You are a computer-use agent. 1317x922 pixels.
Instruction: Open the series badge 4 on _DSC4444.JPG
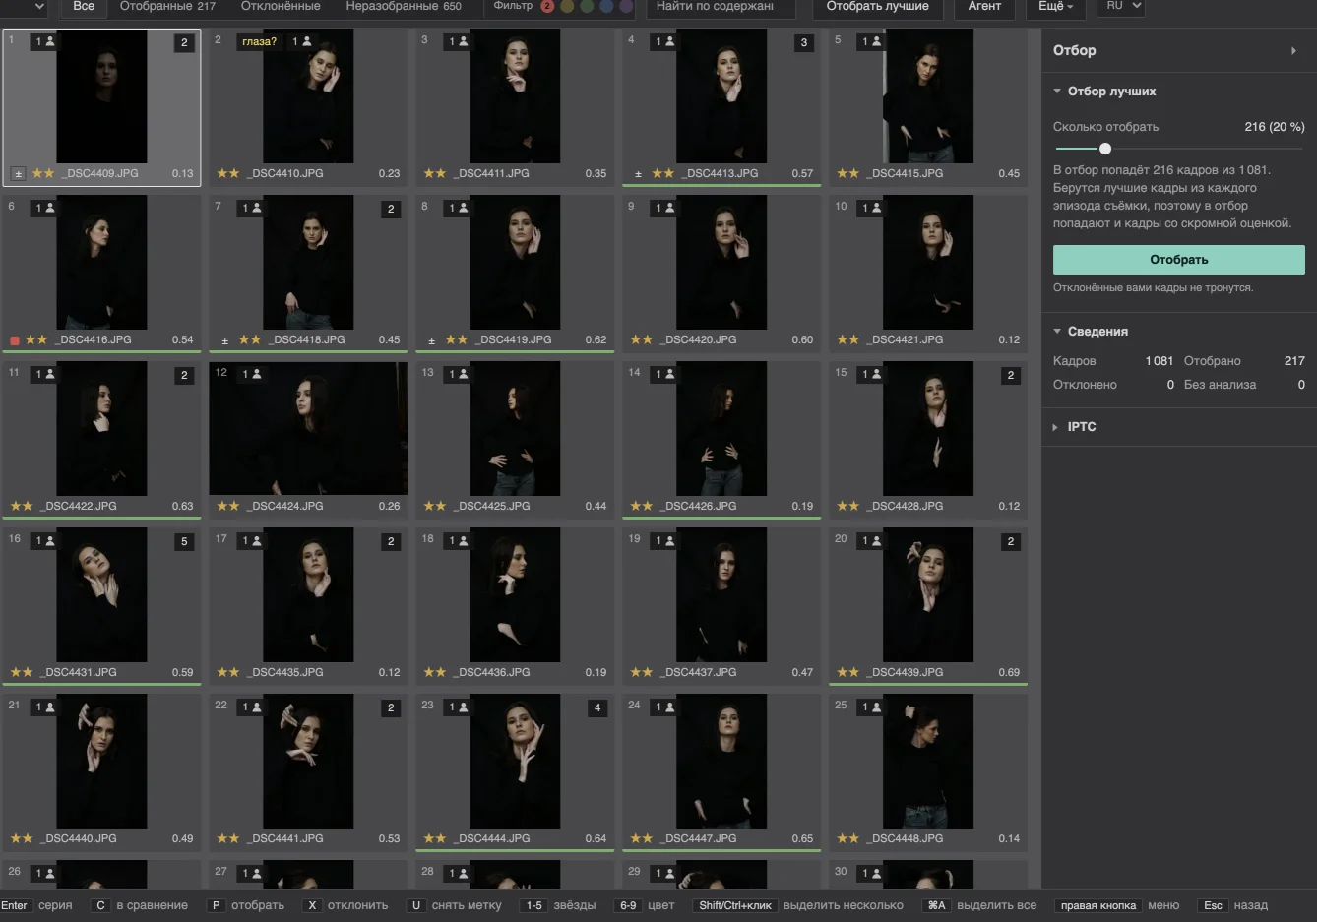point(597,707)
